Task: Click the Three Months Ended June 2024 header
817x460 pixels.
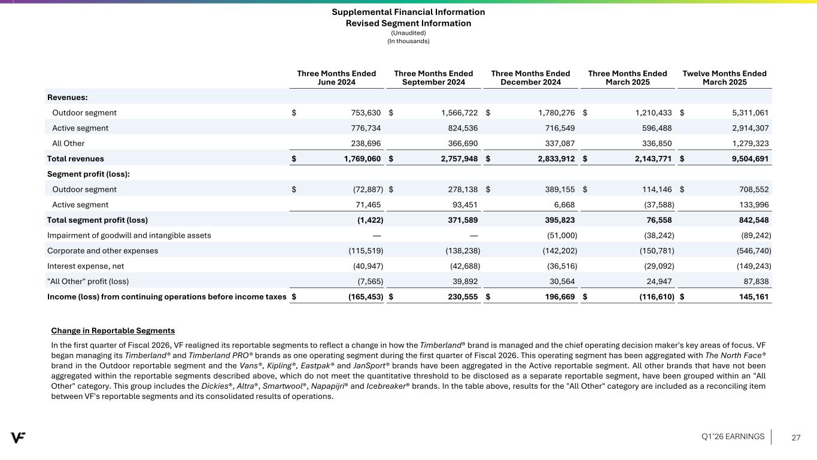Action: point(336,78)
